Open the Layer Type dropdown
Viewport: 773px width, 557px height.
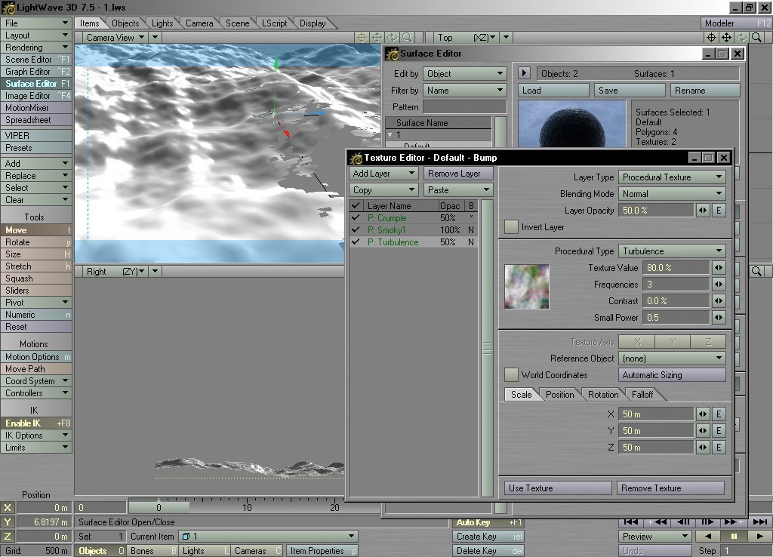point(672,177)
